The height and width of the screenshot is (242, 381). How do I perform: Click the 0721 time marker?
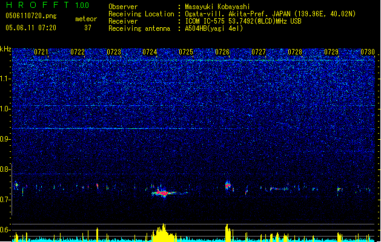click(41, 52)
